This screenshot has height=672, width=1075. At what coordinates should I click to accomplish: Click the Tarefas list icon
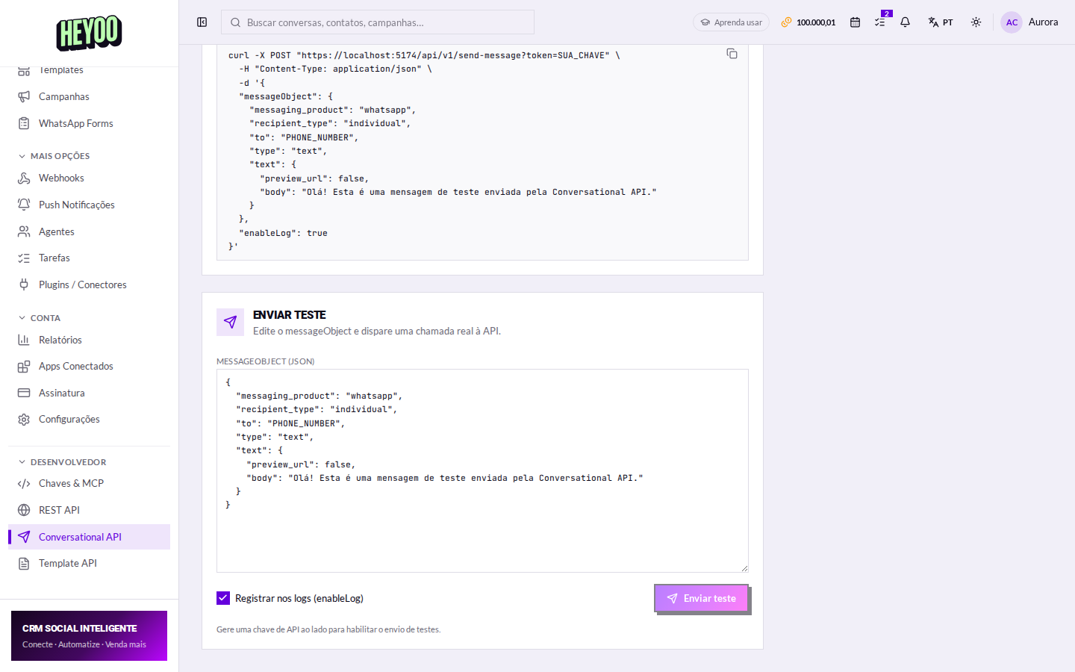[24, 258]
